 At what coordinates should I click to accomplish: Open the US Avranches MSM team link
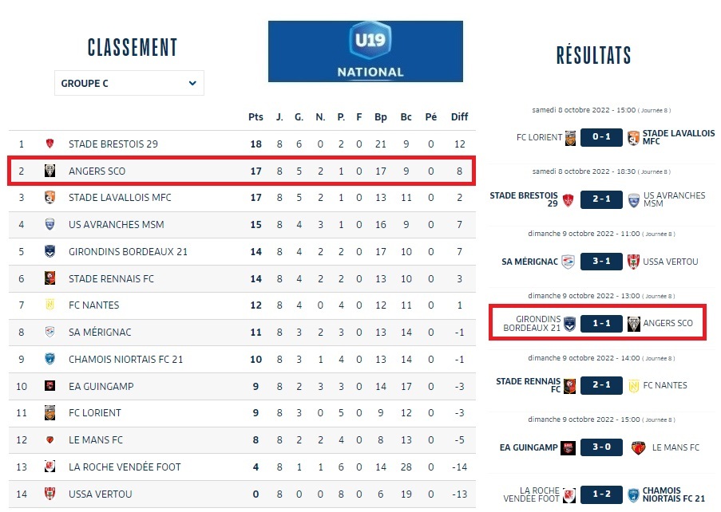[117, 225]
